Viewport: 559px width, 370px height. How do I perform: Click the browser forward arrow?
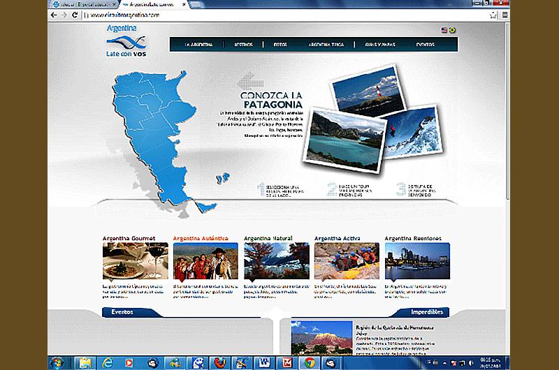click(64, 15)
